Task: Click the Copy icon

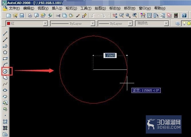Action: point(65,15)
